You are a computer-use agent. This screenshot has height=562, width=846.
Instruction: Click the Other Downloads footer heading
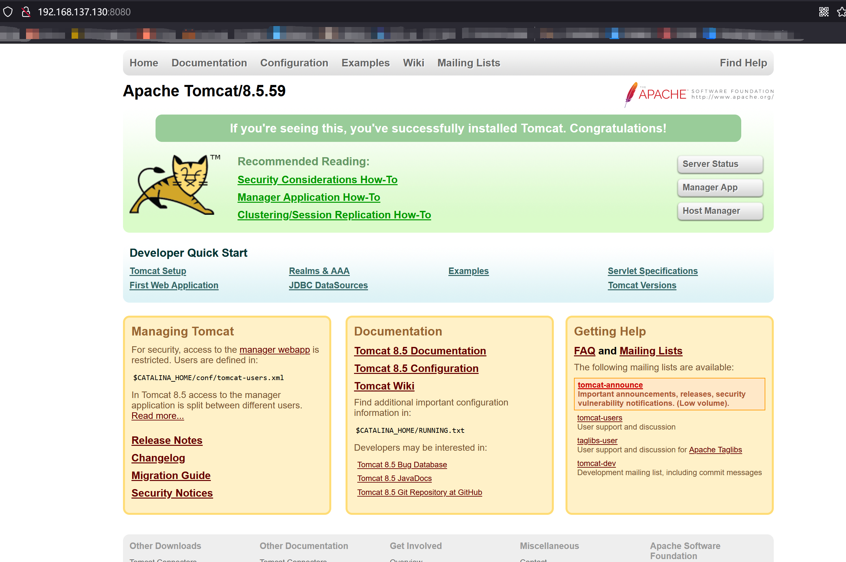pos(165,546)
